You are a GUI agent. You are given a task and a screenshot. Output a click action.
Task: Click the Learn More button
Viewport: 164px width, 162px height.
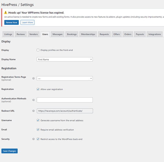pyautogui.click(x=28, y=22)
